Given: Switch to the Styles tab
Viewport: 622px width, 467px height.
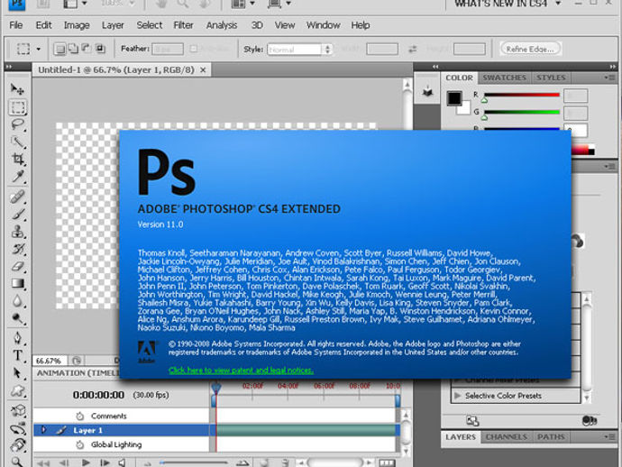Looking at the screenshot, I should click(x=551, y=78).
